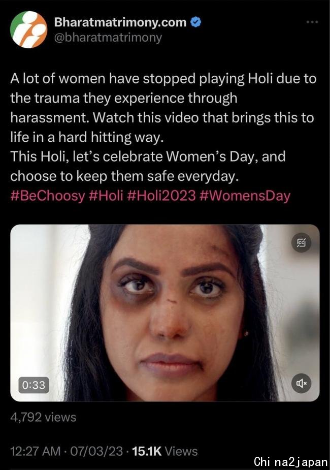The width and height of the screenshot is (330, 470).
Task: Open the #Holi hashtag
Action: pos(106,196)
